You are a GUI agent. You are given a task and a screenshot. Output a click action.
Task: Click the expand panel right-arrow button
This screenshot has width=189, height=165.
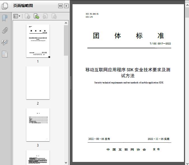(66, 6)
